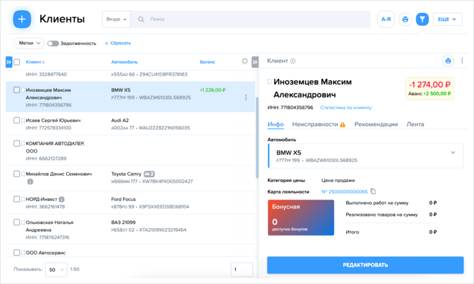Toggle the Задолженность switch
Viewport: 474px width, 284px height.
coord(53,44)
